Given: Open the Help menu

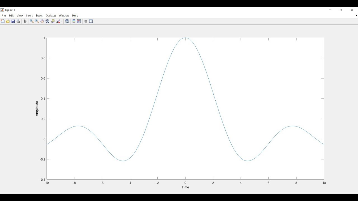Looking at the screenshot, I should (75, 16).
